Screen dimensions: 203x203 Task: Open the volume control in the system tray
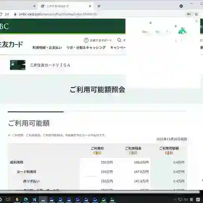pos(186,199)
